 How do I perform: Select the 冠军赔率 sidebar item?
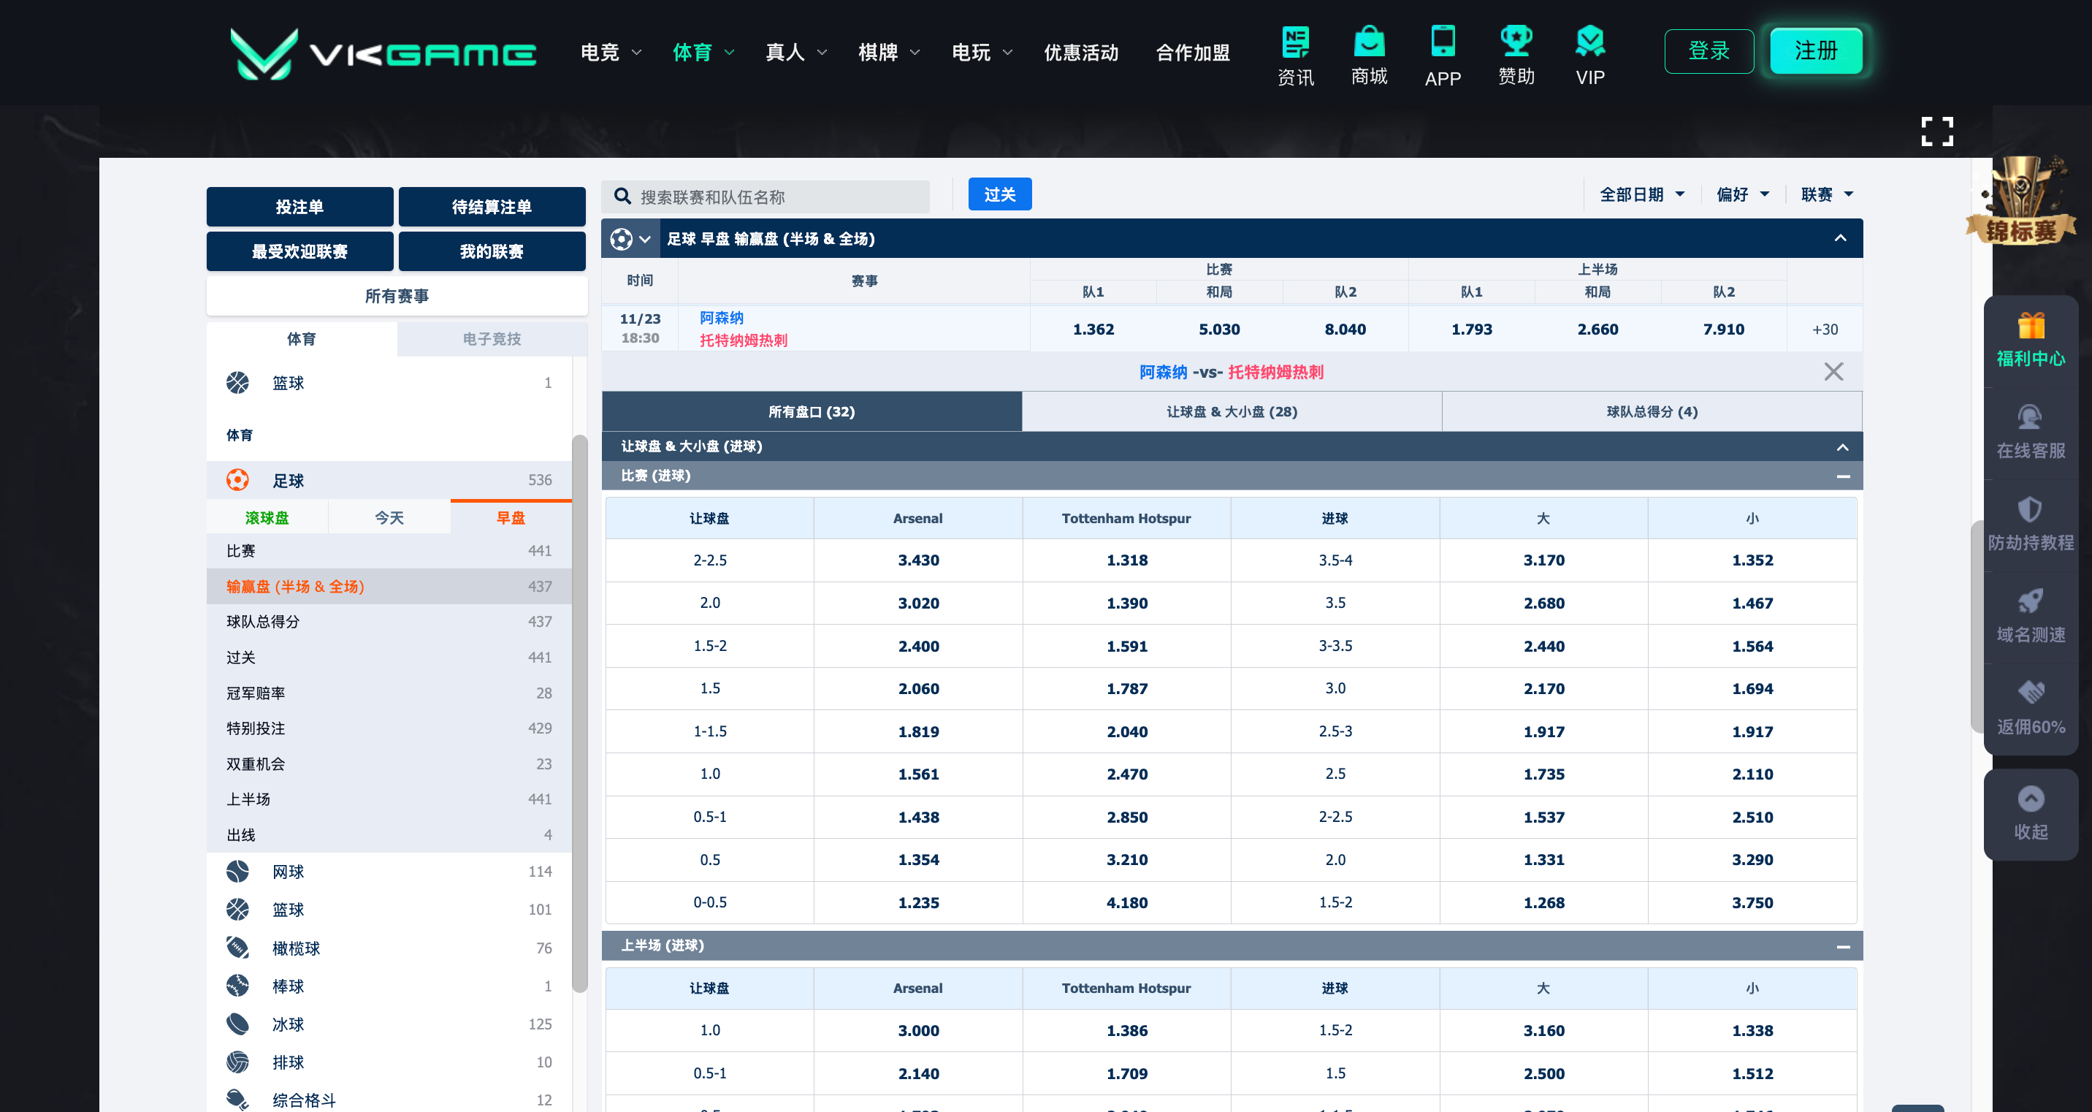(x=389, y=693)
